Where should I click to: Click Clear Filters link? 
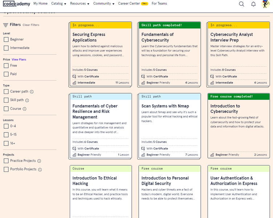[31, 25]
